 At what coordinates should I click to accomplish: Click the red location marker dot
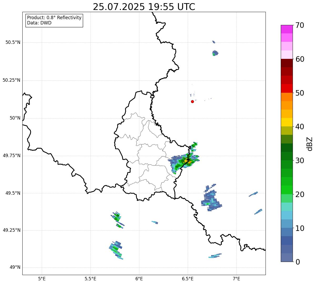(192, 101)
